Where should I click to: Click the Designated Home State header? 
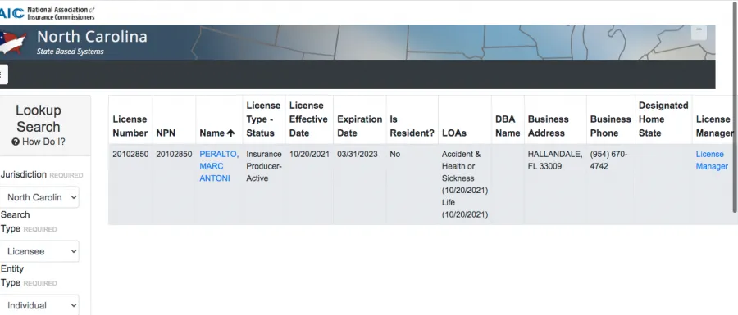tap(663, 119)
